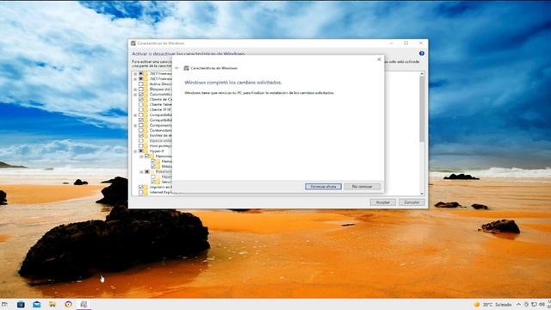This screenshot has width=551, height=310.
Task: Collapse the Plataforma node under Hyper-V
Action: (141, 172)
